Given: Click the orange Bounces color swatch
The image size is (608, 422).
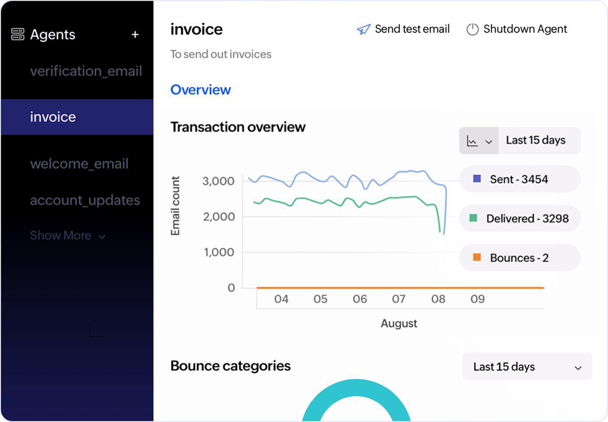Looking at the screenshot, I should tap(477, 258).
